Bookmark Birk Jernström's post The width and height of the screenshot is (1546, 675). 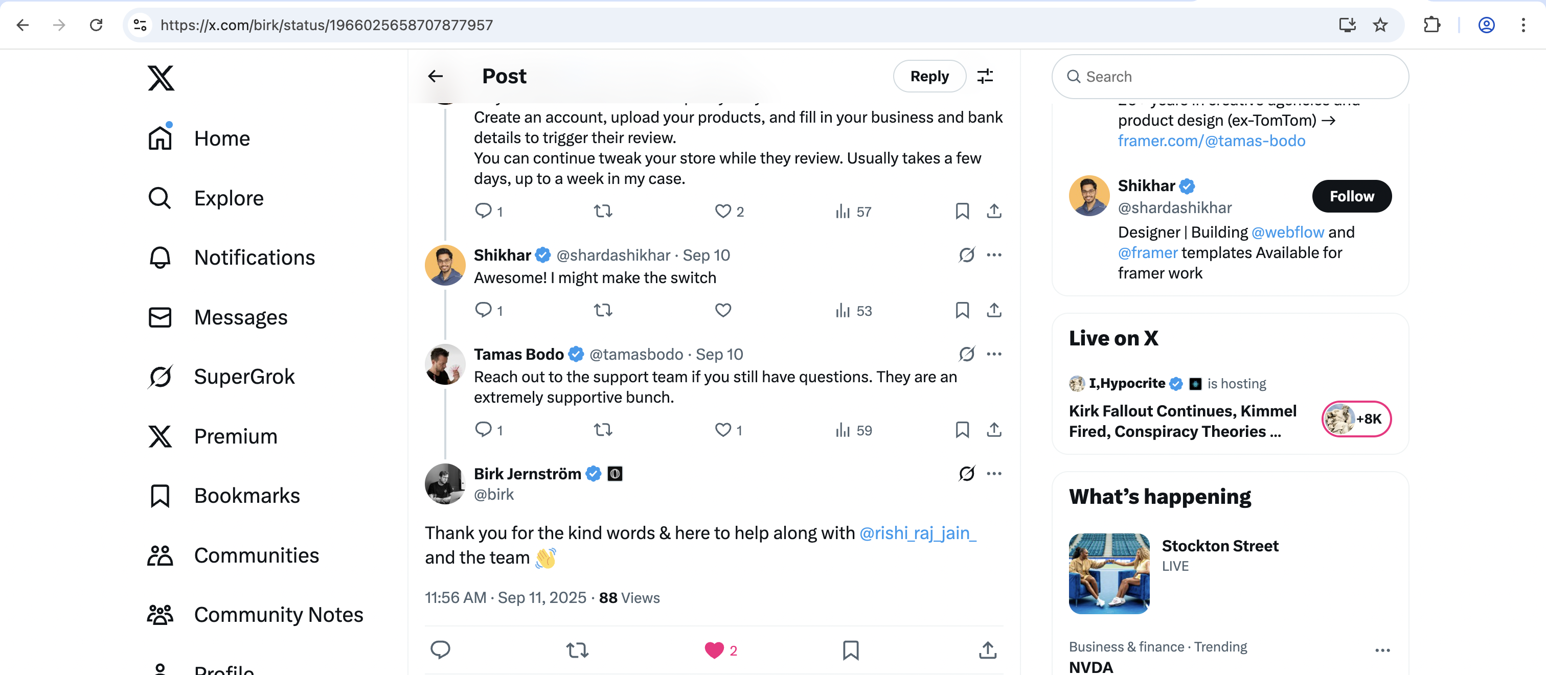pos(850,650)
